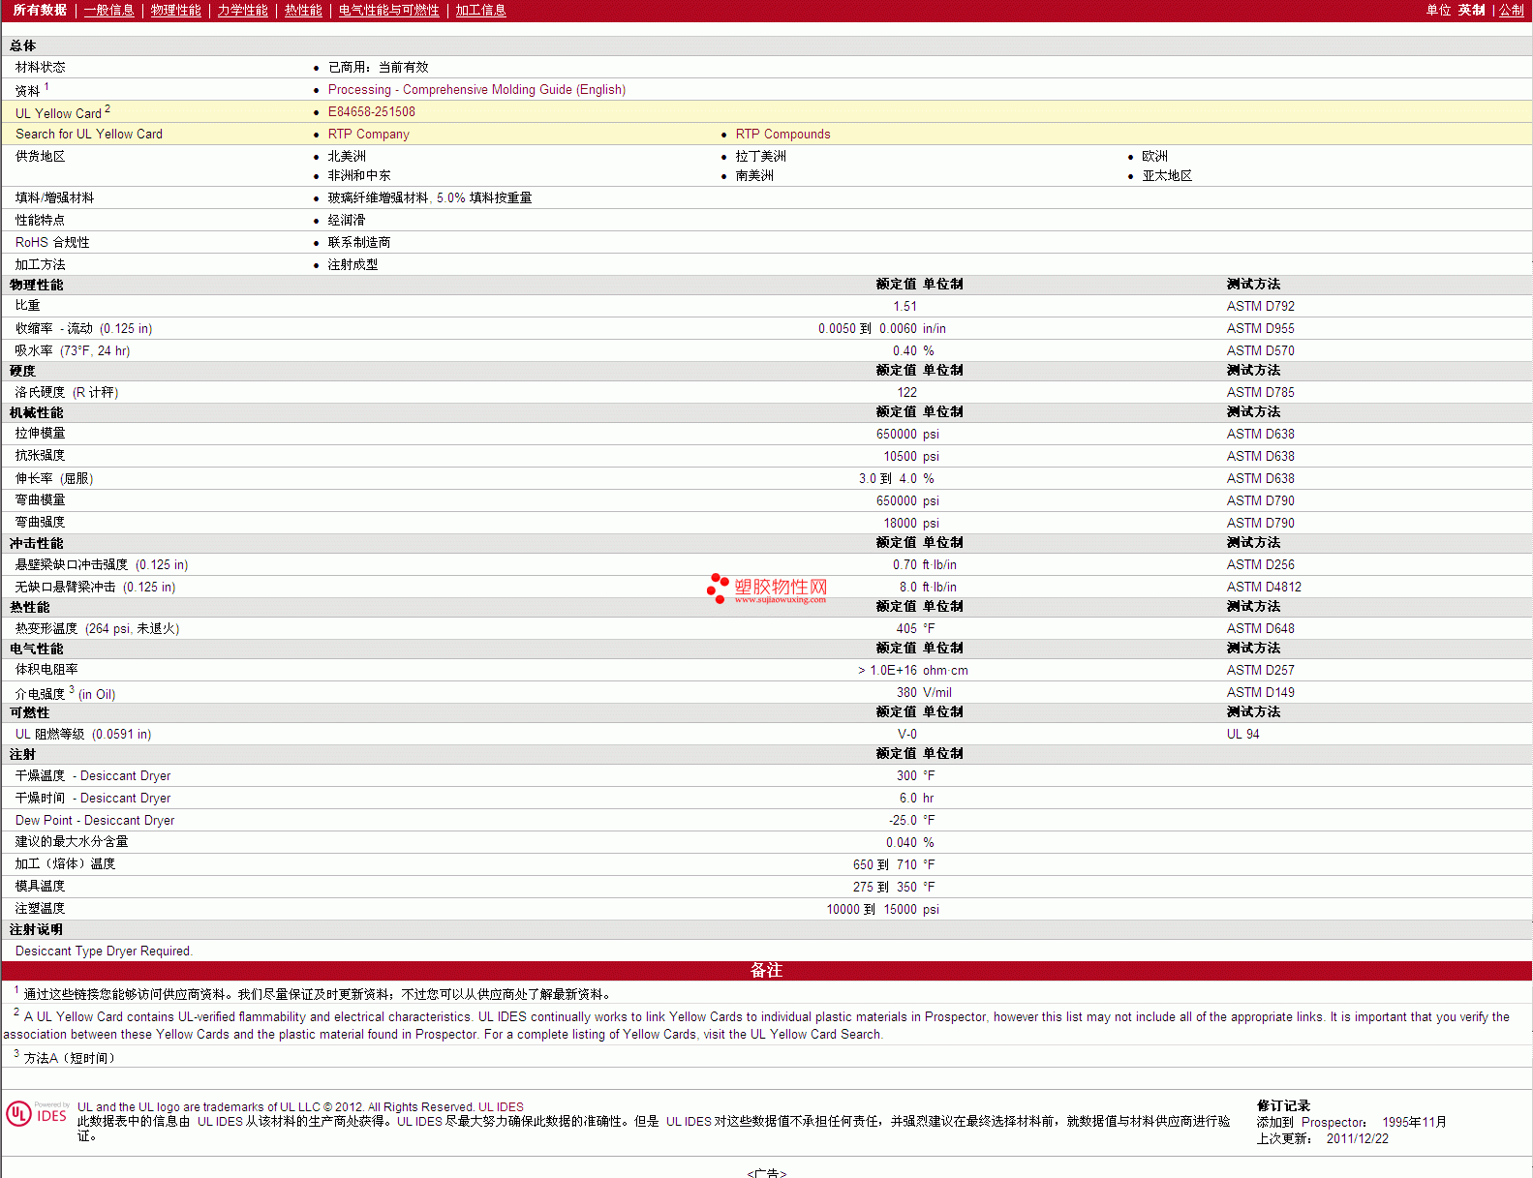The height and width of the screenshot is (1178, 1533).
Task: Open the 所有数据 tab
Action: [x=40, y=10]
